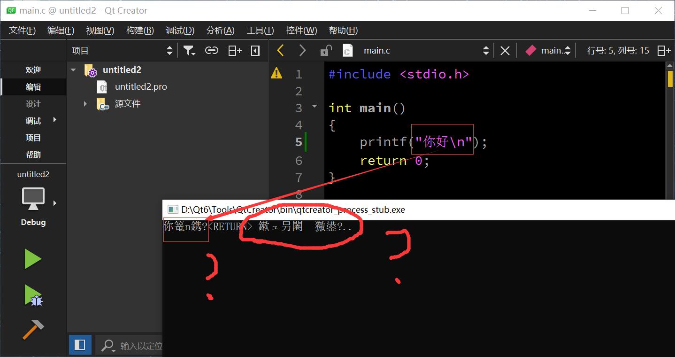Image resolution: width=675 pixels, height=357 pixels.
Task: Click the #include keyword in code
Action: (x=360, y=74)
